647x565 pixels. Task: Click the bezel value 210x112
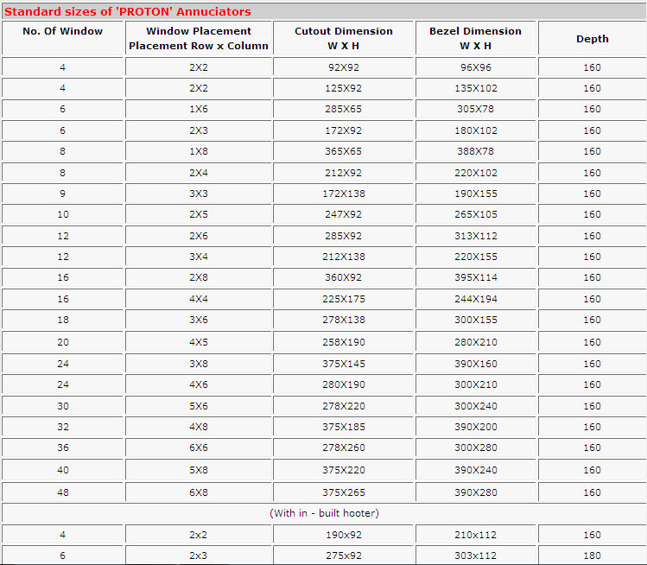476,535
